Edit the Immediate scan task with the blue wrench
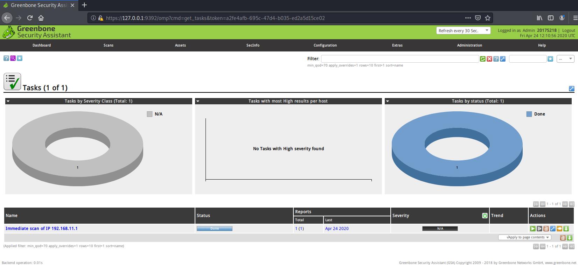Screen dimensions: 578x265 (x=553, y=229)
